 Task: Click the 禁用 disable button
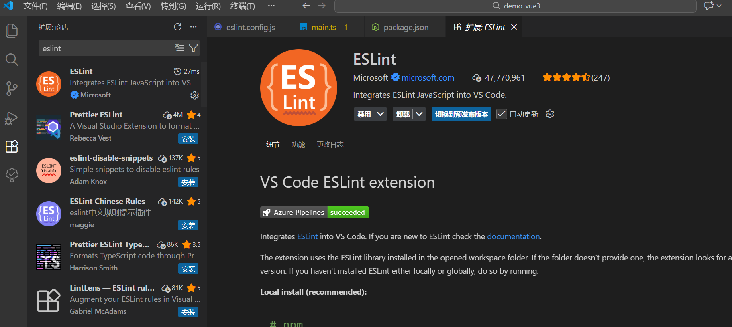coord(364,114)
